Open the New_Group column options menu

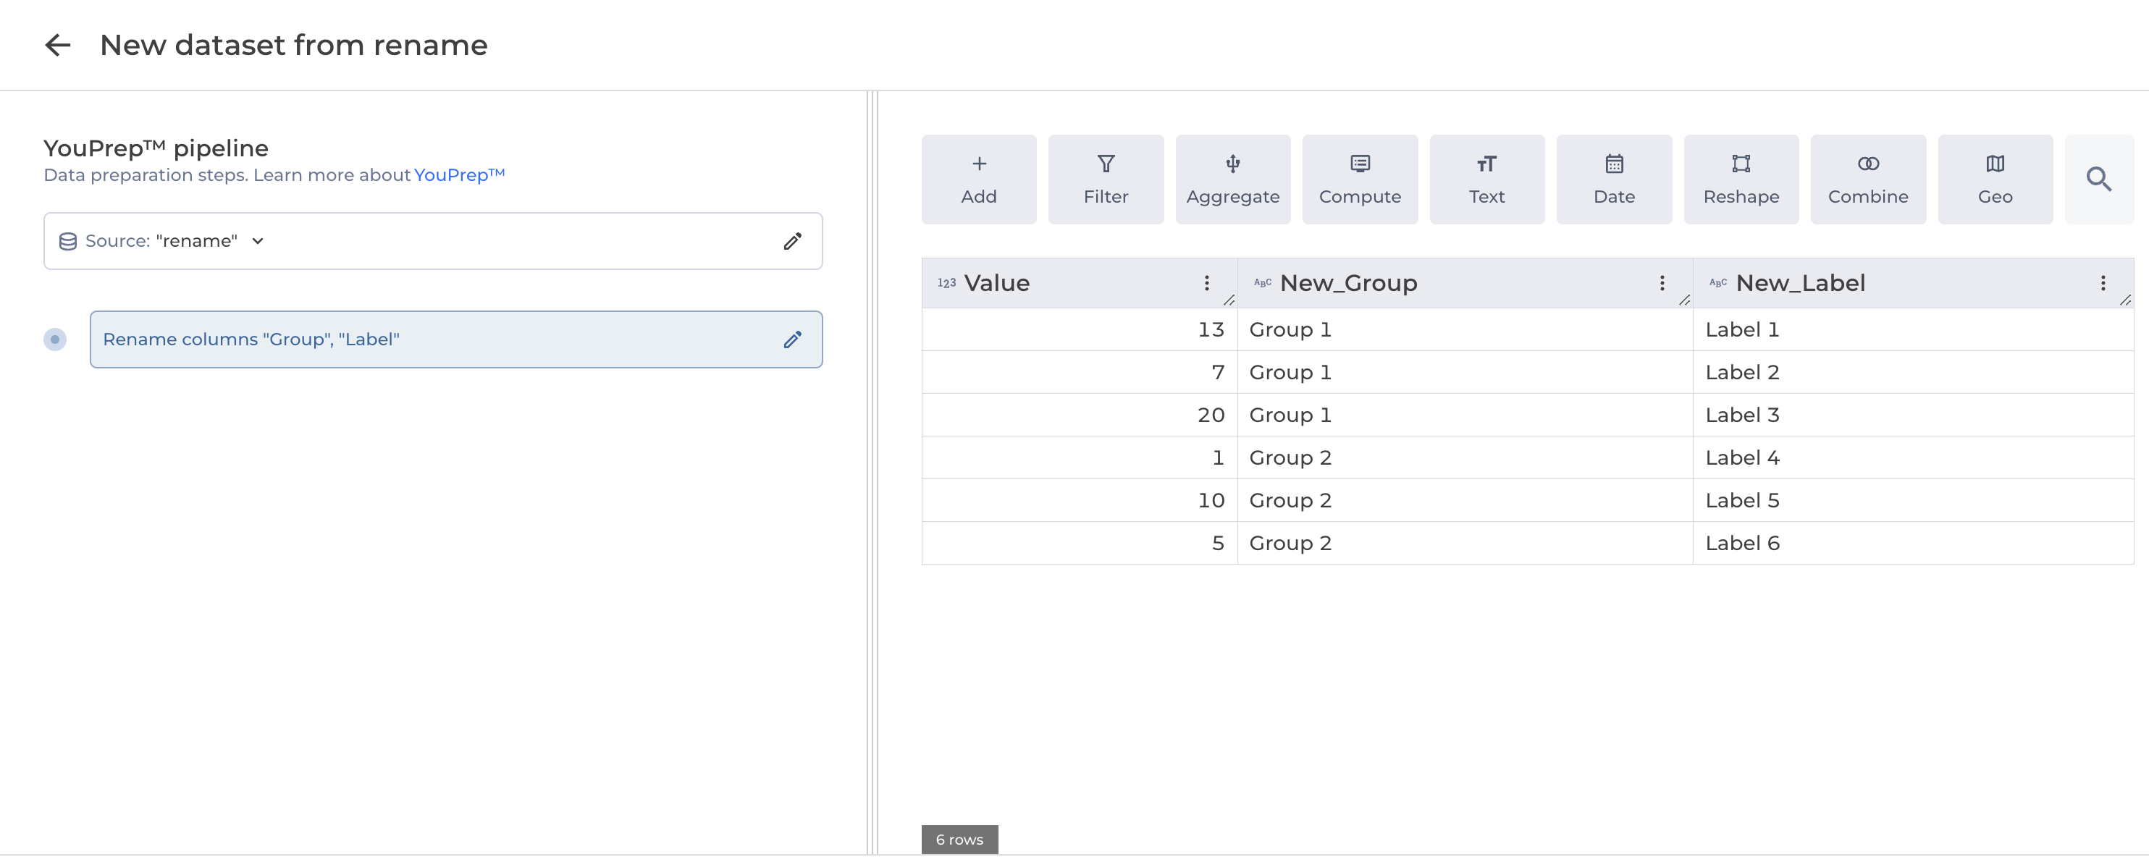1661,284
